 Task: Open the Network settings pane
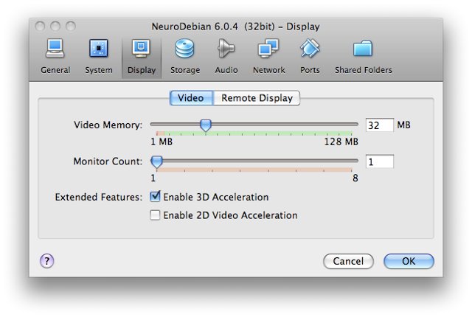coord(268,57)
